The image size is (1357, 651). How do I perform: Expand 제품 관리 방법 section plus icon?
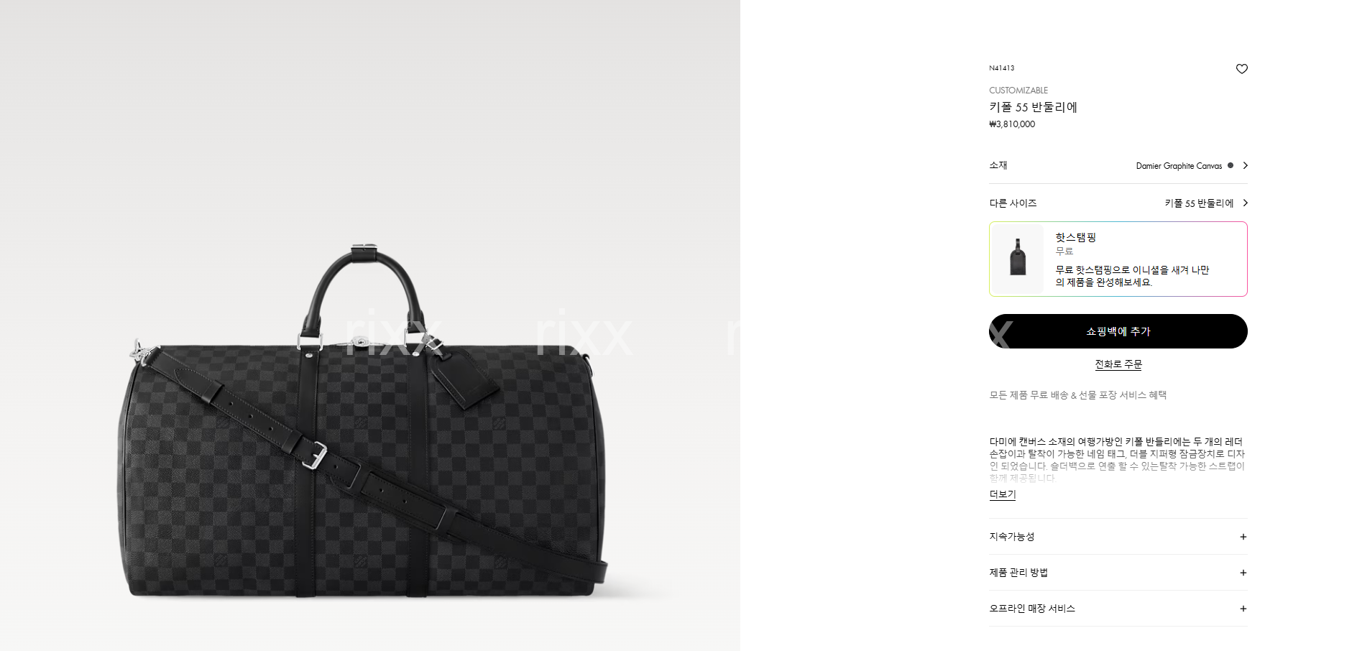(1243, 573)
